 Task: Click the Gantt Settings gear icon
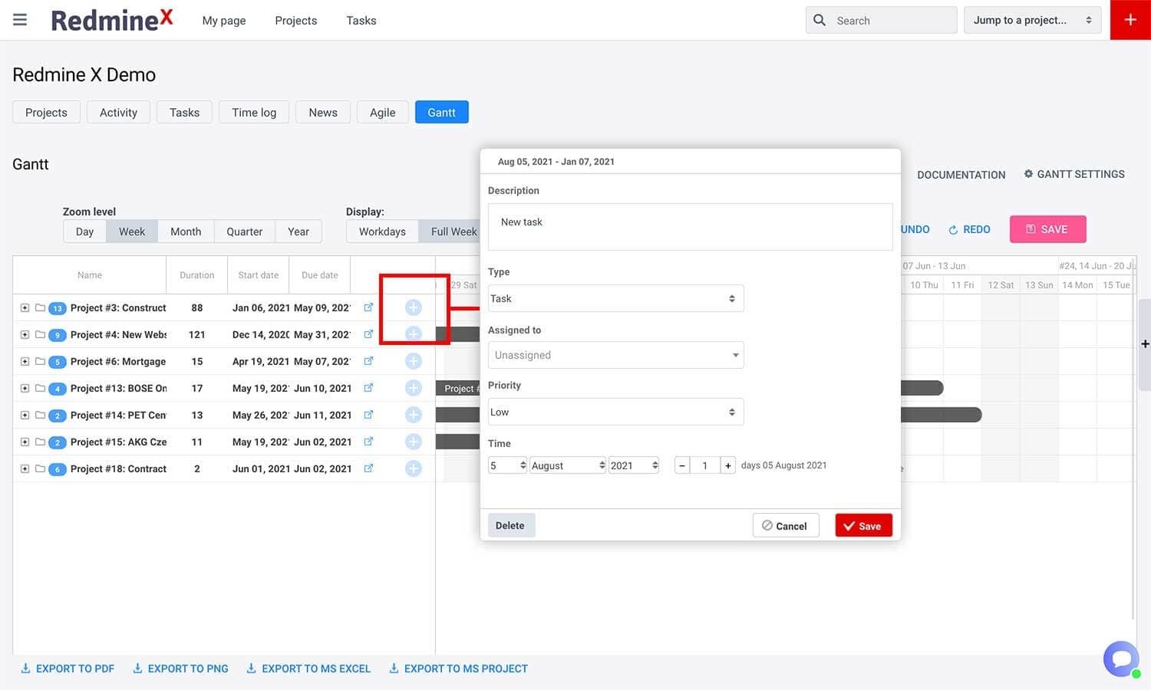click(x=1029, y=173)
